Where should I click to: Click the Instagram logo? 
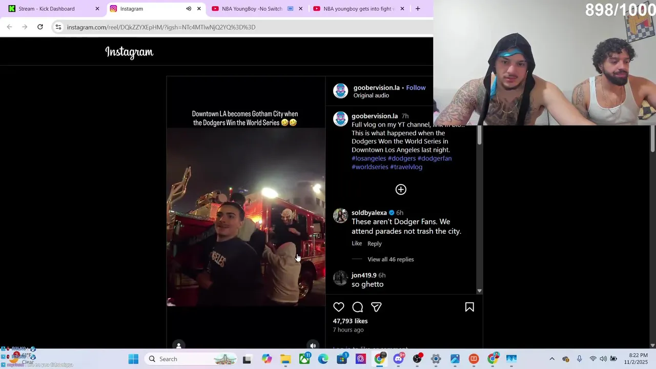coord(129,52)
